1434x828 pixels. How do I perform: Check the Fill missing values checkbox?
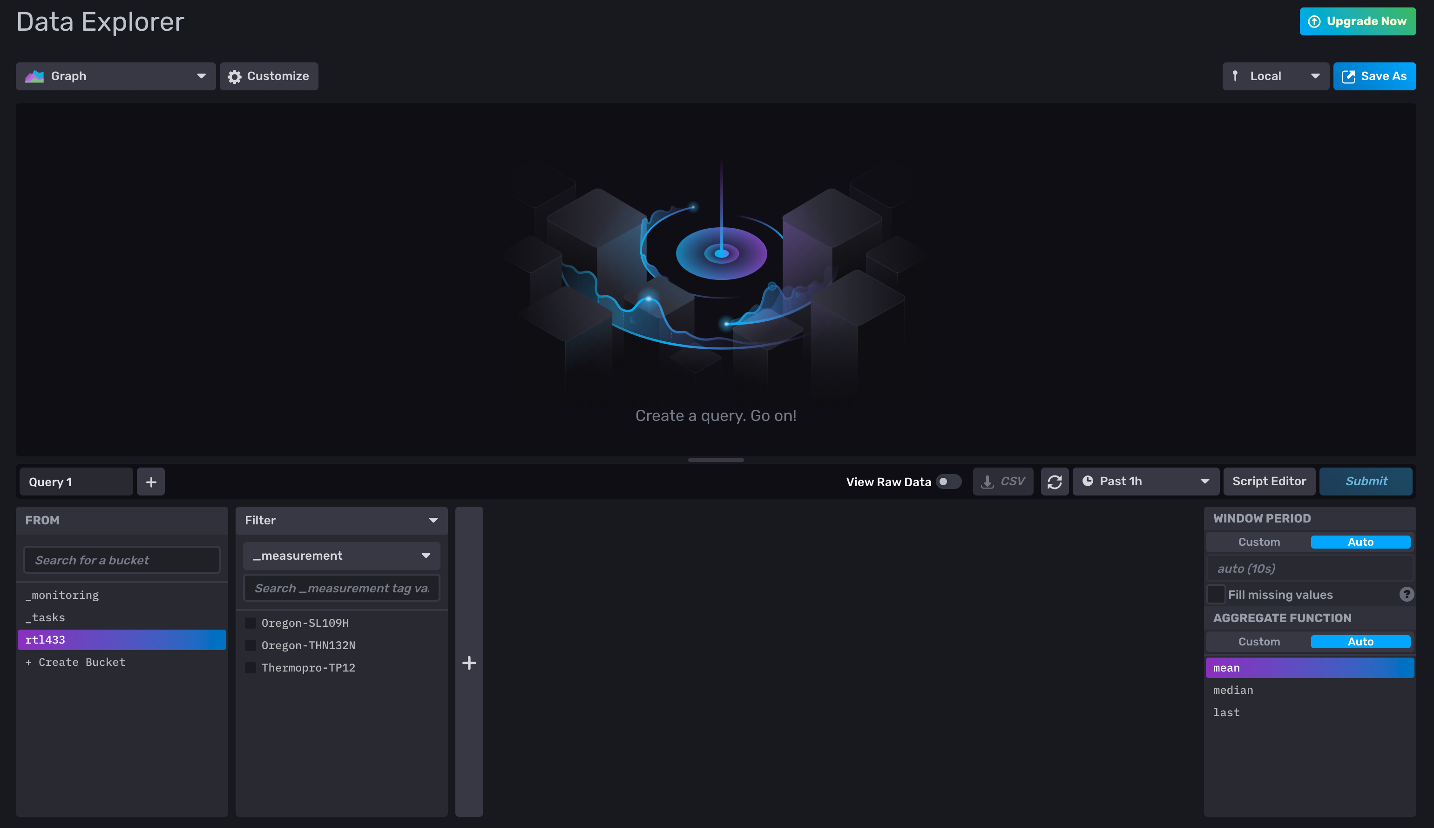1216,594
